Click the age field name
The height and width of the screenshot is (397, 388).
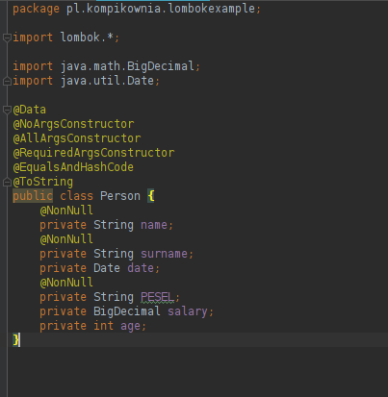point(130,326)
